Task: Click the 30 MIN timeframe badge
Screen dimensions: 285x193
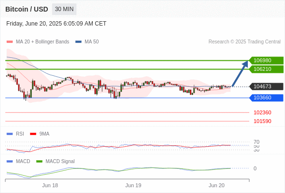Action: 64,9
